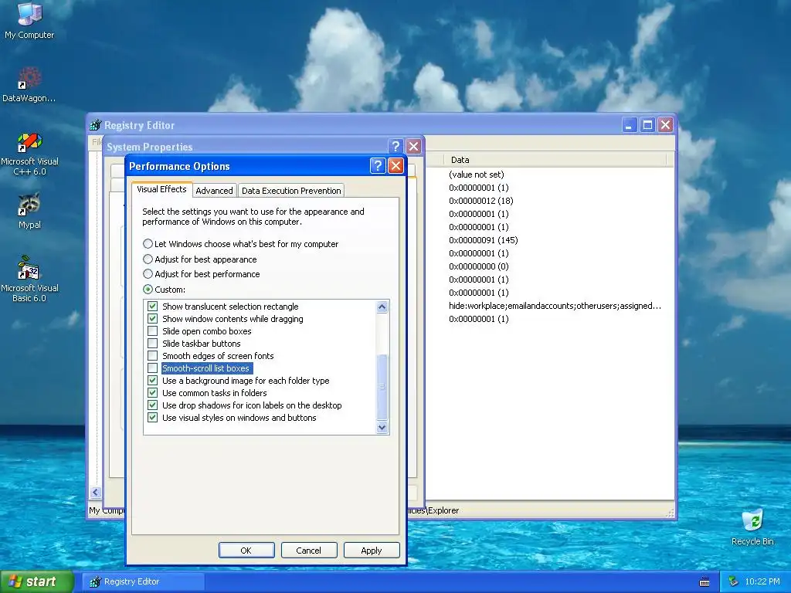This screenshot has height=593, width=791.
Task: Open the Recycle Bin icon
Action: tap(752, 527)
